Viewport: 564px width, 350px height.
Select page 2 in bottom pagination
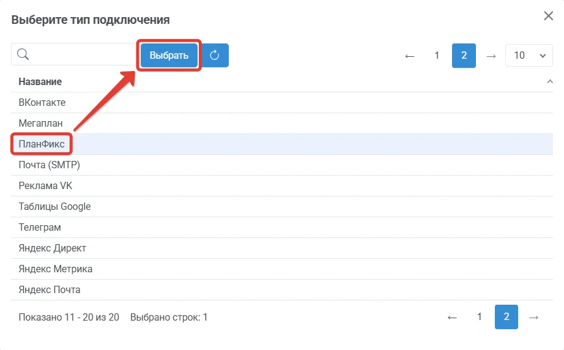coord(506,317)
